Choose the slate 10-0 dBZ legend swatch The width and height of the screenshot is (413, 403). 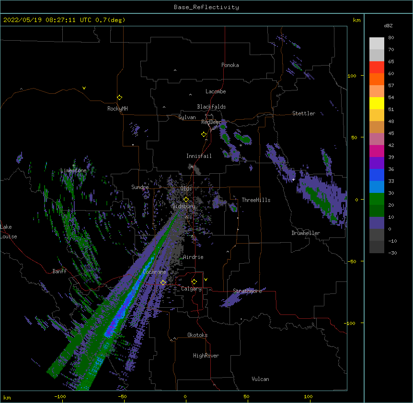click(377, 223)
